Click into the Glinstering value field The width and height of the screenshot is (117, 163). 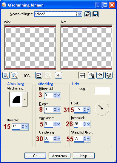coord(49,139)
